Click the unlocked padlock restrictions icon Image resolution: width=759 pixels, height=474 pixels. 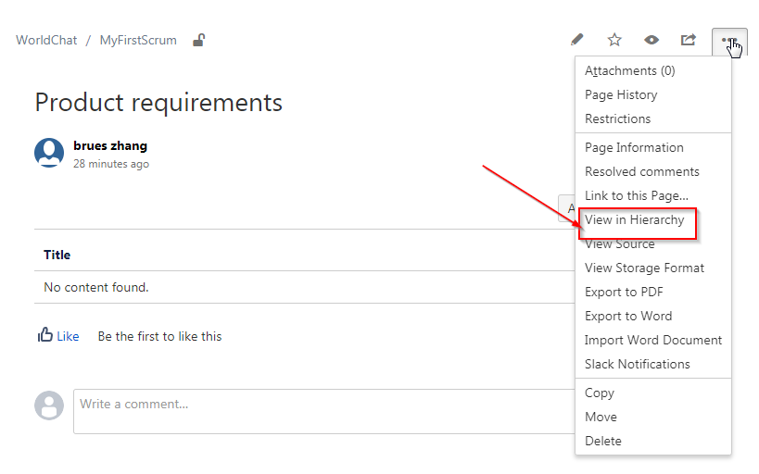coord(198,40)
